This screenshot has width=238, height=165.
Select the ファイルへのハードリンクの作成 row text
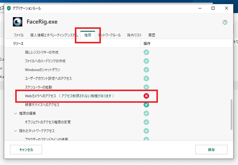[45, 61]
